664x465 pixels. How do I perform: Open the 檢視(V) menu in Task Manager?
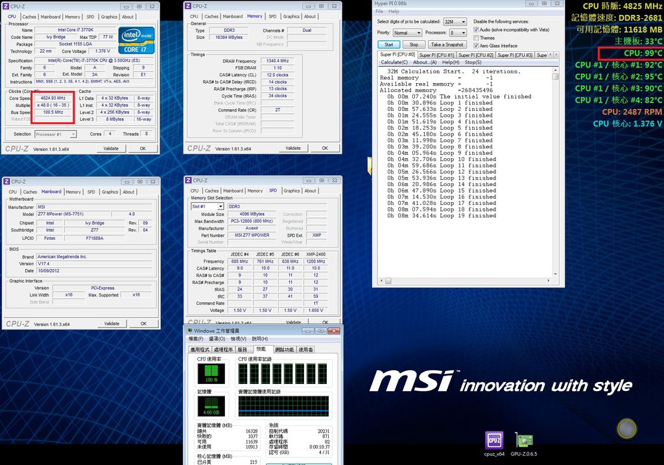pyautogui.click(x=239, y=339)
